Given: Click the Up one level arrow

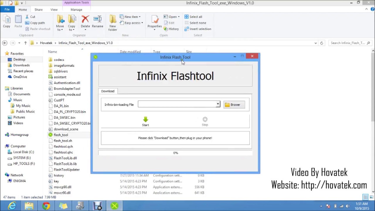Looking at the screenshot, I should pos(25,43).
